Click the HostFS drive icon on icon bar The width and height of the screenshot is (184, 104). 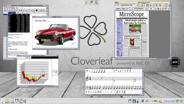coord(7,101)
